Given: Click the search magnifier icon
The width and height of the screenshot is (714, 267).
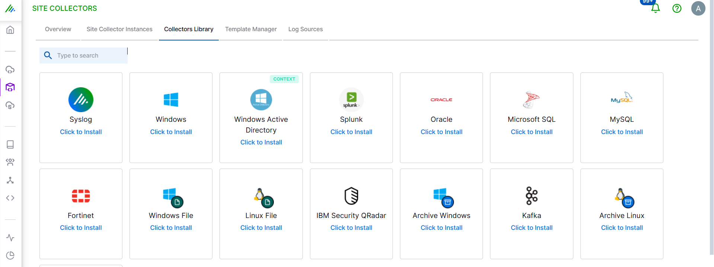Looking at the screenshot, I should [x=48, y=55].
